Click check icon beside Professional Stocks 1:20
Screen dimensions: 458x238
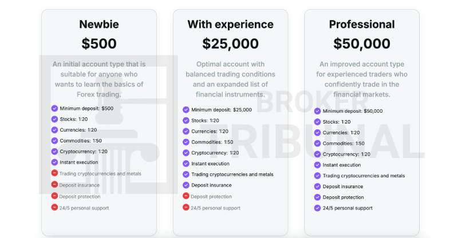(x=318, y=121)
